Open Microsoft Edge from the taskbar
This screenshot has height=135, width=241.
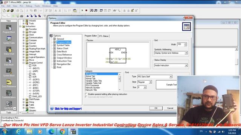[x=51, y=132]
